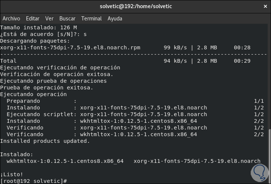Click the 'Tamaño instalado: 126 M' line
The height and width of the screenshot is (184, 271).
tap(38, 27)
